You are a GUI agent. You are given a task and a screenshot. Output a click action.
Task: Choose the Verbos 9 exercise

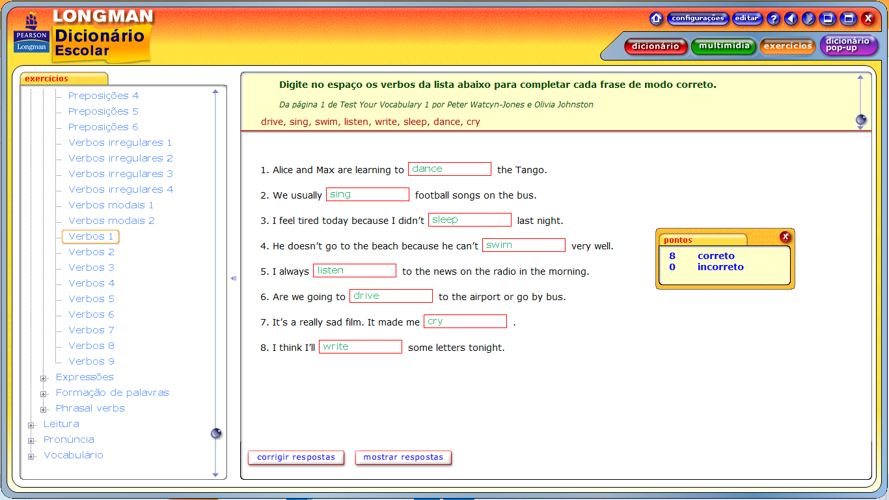click(x=91, y=361)
